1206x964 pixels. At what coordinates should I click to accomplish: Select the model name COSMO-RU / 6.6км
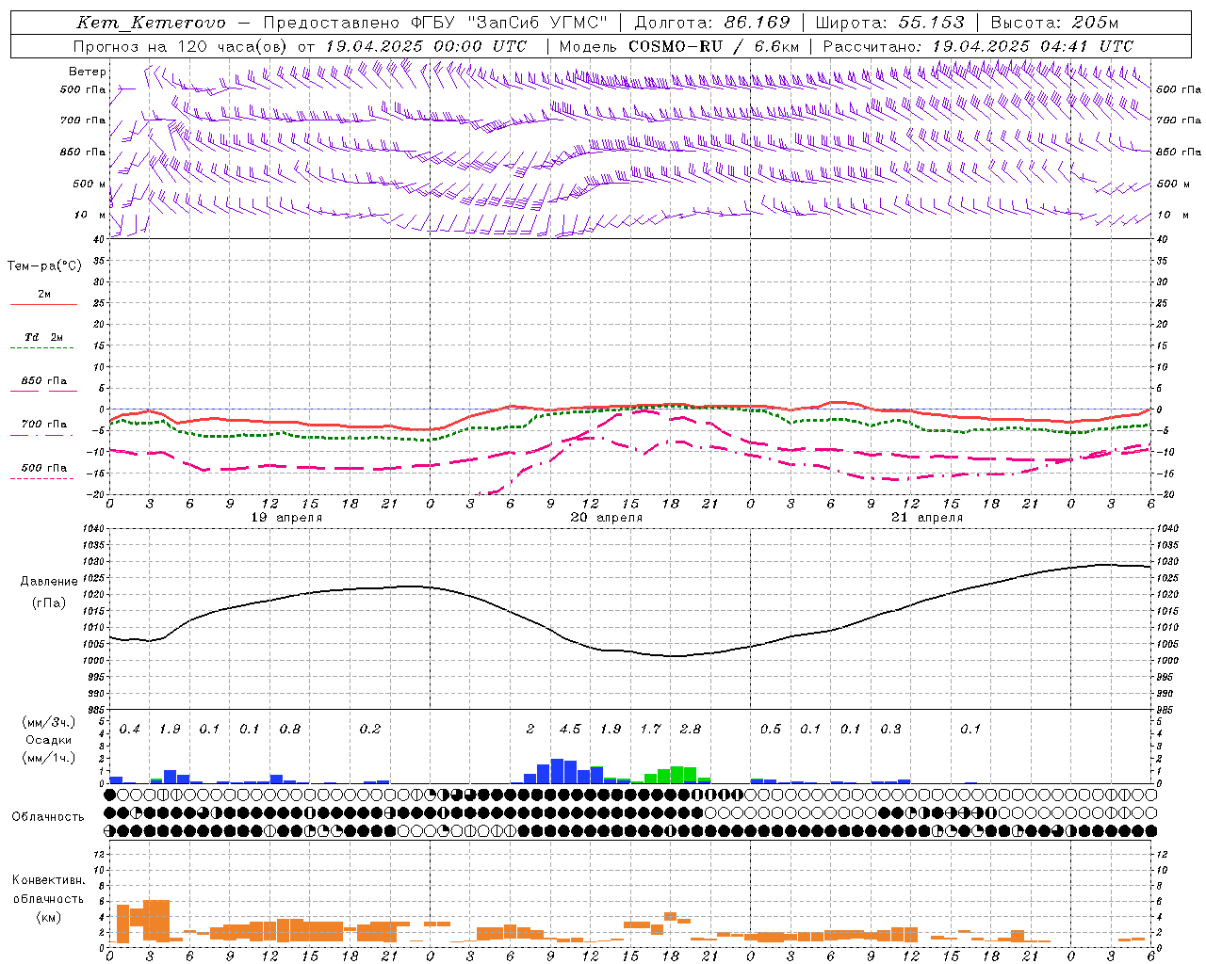coord(714,46)
